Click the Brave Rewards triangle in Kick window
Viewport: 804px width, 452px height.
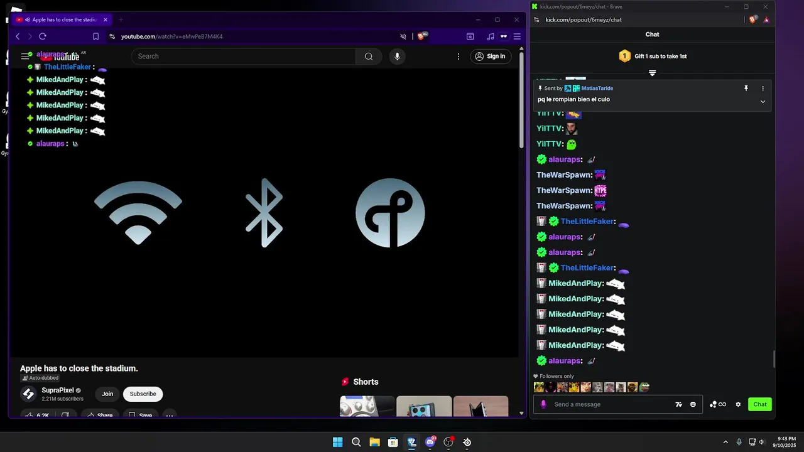pyautogui.click(x=766, y=19)
